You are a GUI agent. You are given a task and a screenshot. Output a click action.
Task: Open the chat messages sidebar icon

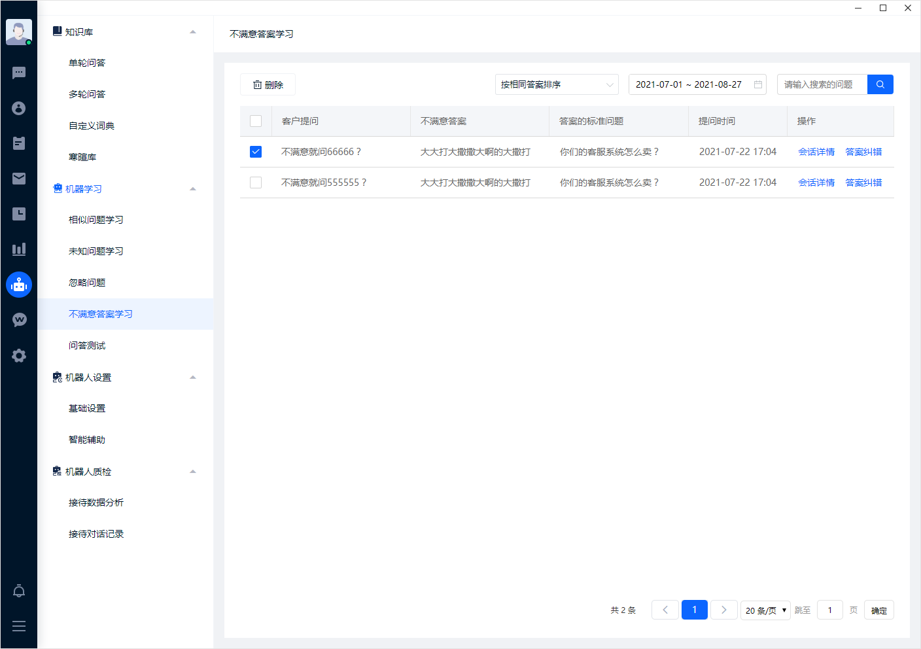(x=19, y=73)
